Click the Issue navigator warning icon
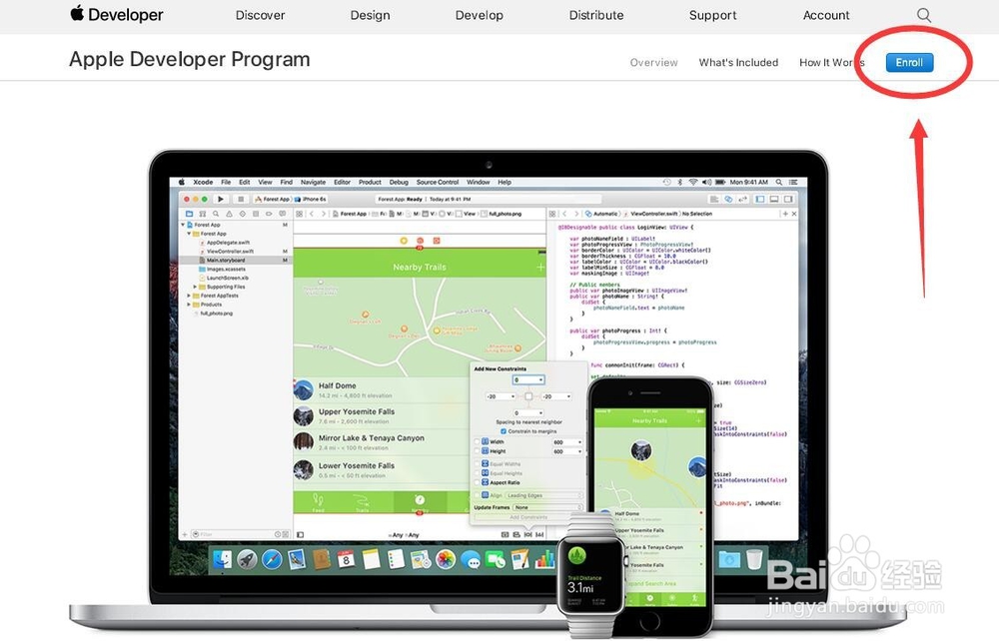Image resolution: width=999 pixels, height=641 pixels. pos(230,214)
